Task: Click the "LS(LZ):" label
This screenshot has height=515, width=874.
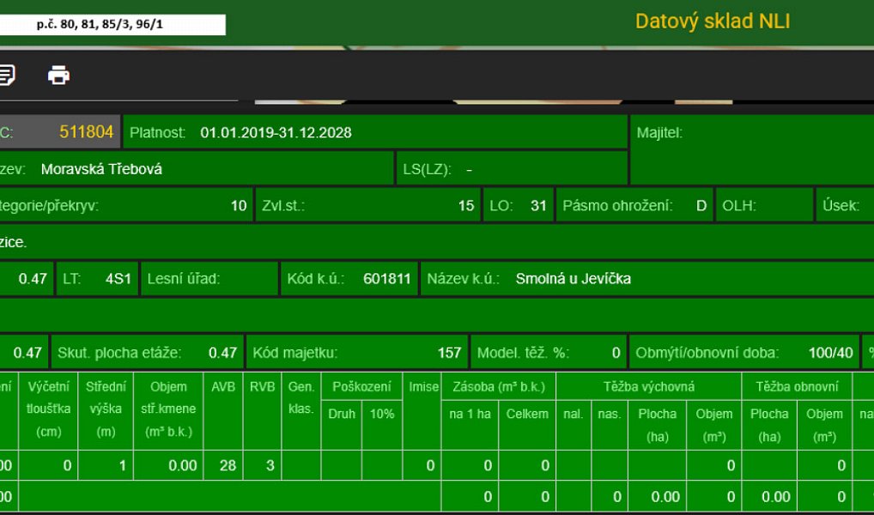Action: pyautogui.click(x=427, y=169)
